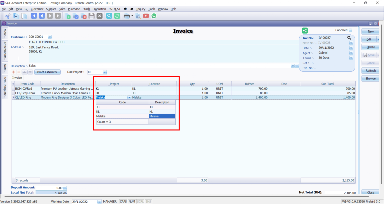Open the Terms dropdown showing 30 Days
This screenshot has height=204, width=384.
(x=351, y=58)
